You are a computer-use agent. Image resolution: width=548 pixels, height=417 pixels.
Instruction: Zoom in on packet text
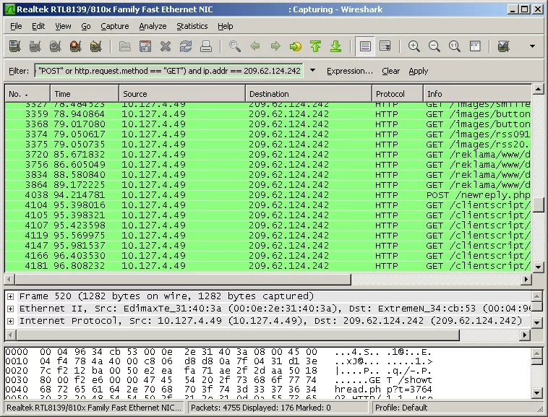tap(414, 46)
